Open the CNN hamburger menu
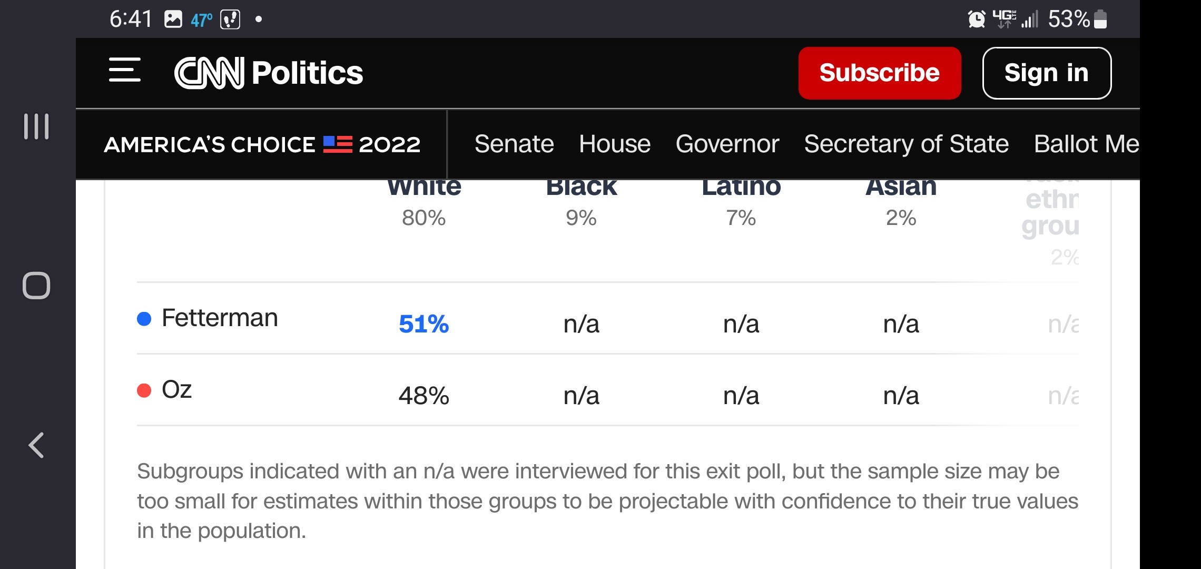The image size is (1201, 569). [x=125, y=70]
